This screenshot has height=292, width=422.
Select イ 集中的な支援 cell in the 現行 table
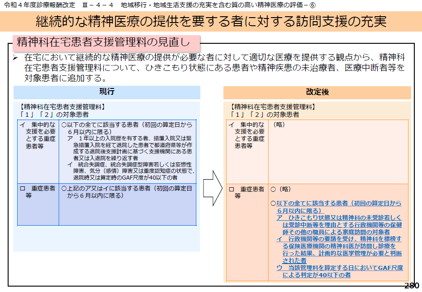(x=38, y=135)
